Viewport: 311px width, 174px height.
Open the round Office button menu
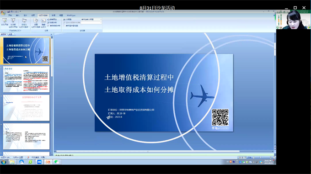tap(3, 13)
